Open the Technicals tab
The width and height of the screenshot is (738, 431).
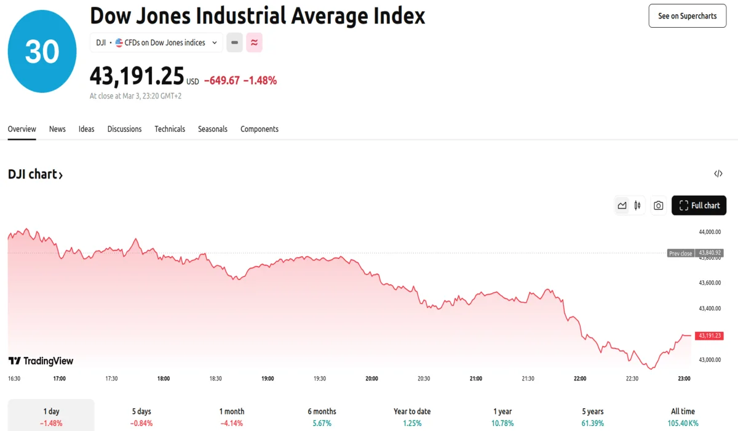pos(170,129)
